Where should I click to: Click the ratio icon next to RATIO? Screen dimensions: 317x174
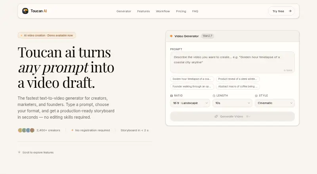coord(172,96)
